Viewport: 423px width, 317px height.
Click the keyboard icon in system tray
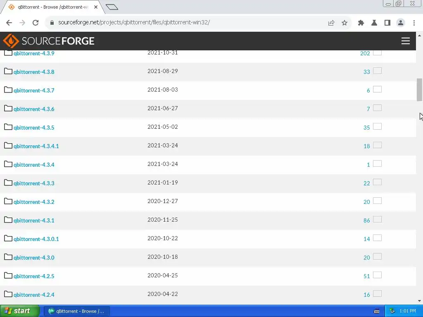click(377, 311)
